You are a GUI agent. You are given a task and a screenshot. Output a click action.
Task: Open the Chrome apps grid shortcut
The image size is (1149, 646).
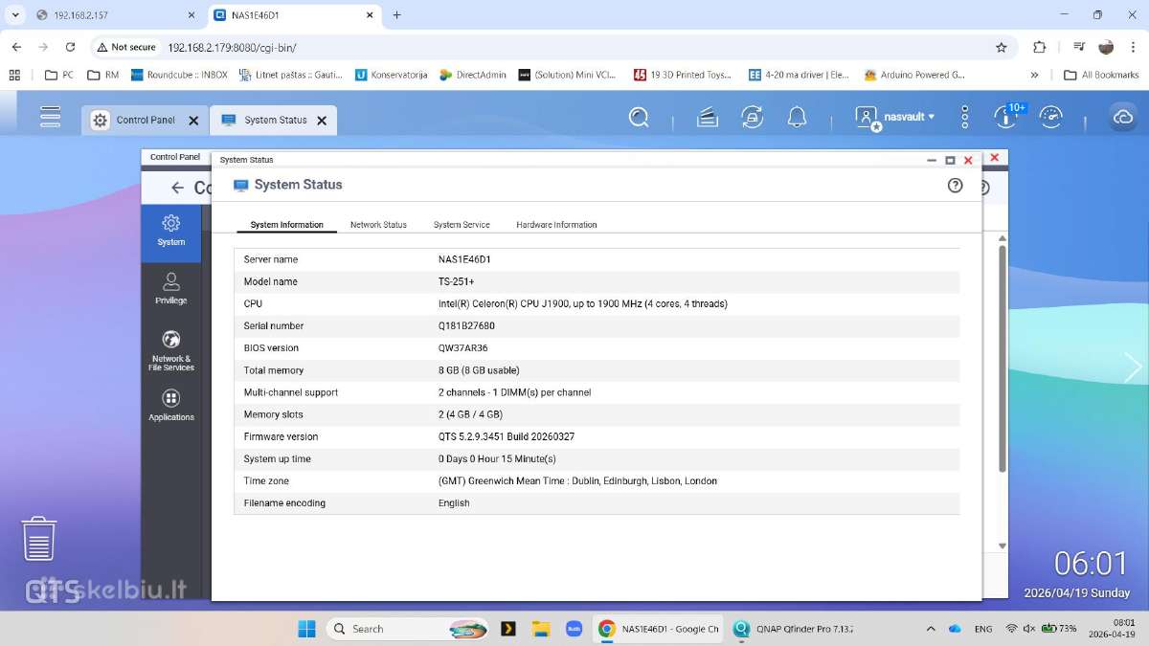click(x=14, y=75)
